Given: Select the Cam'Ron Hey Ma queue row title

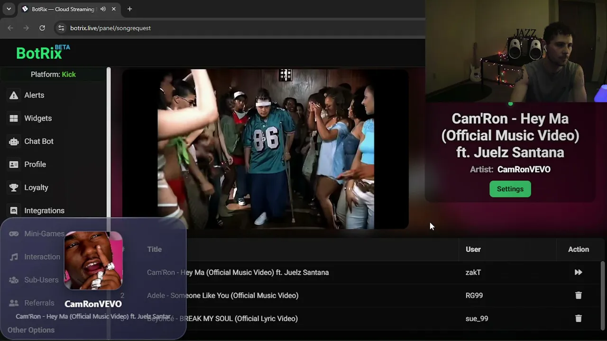Looking at the screenshot, I should pyautogui.click(x=238, y=272).
